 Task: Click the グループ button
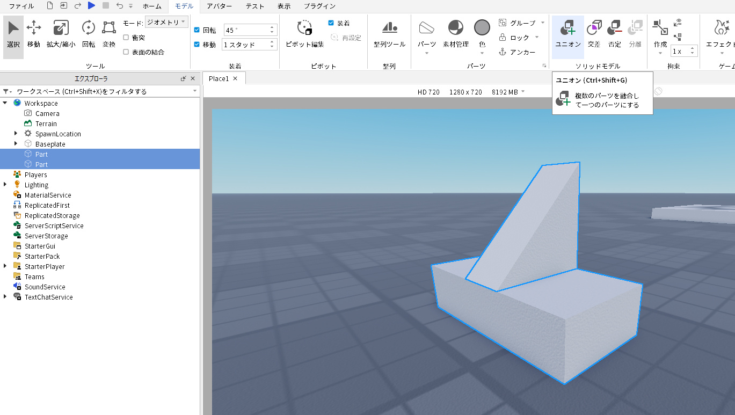click(x=517, y=22)
